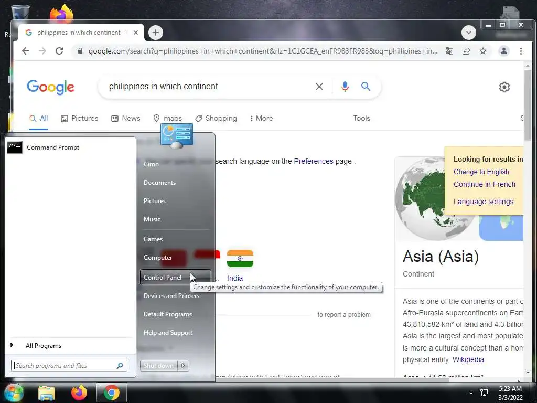Image resolution: width=537 pixels, height=403 pixels.
Task: Open Firefox desktop shortcut
Action: (x=62, y=13)
